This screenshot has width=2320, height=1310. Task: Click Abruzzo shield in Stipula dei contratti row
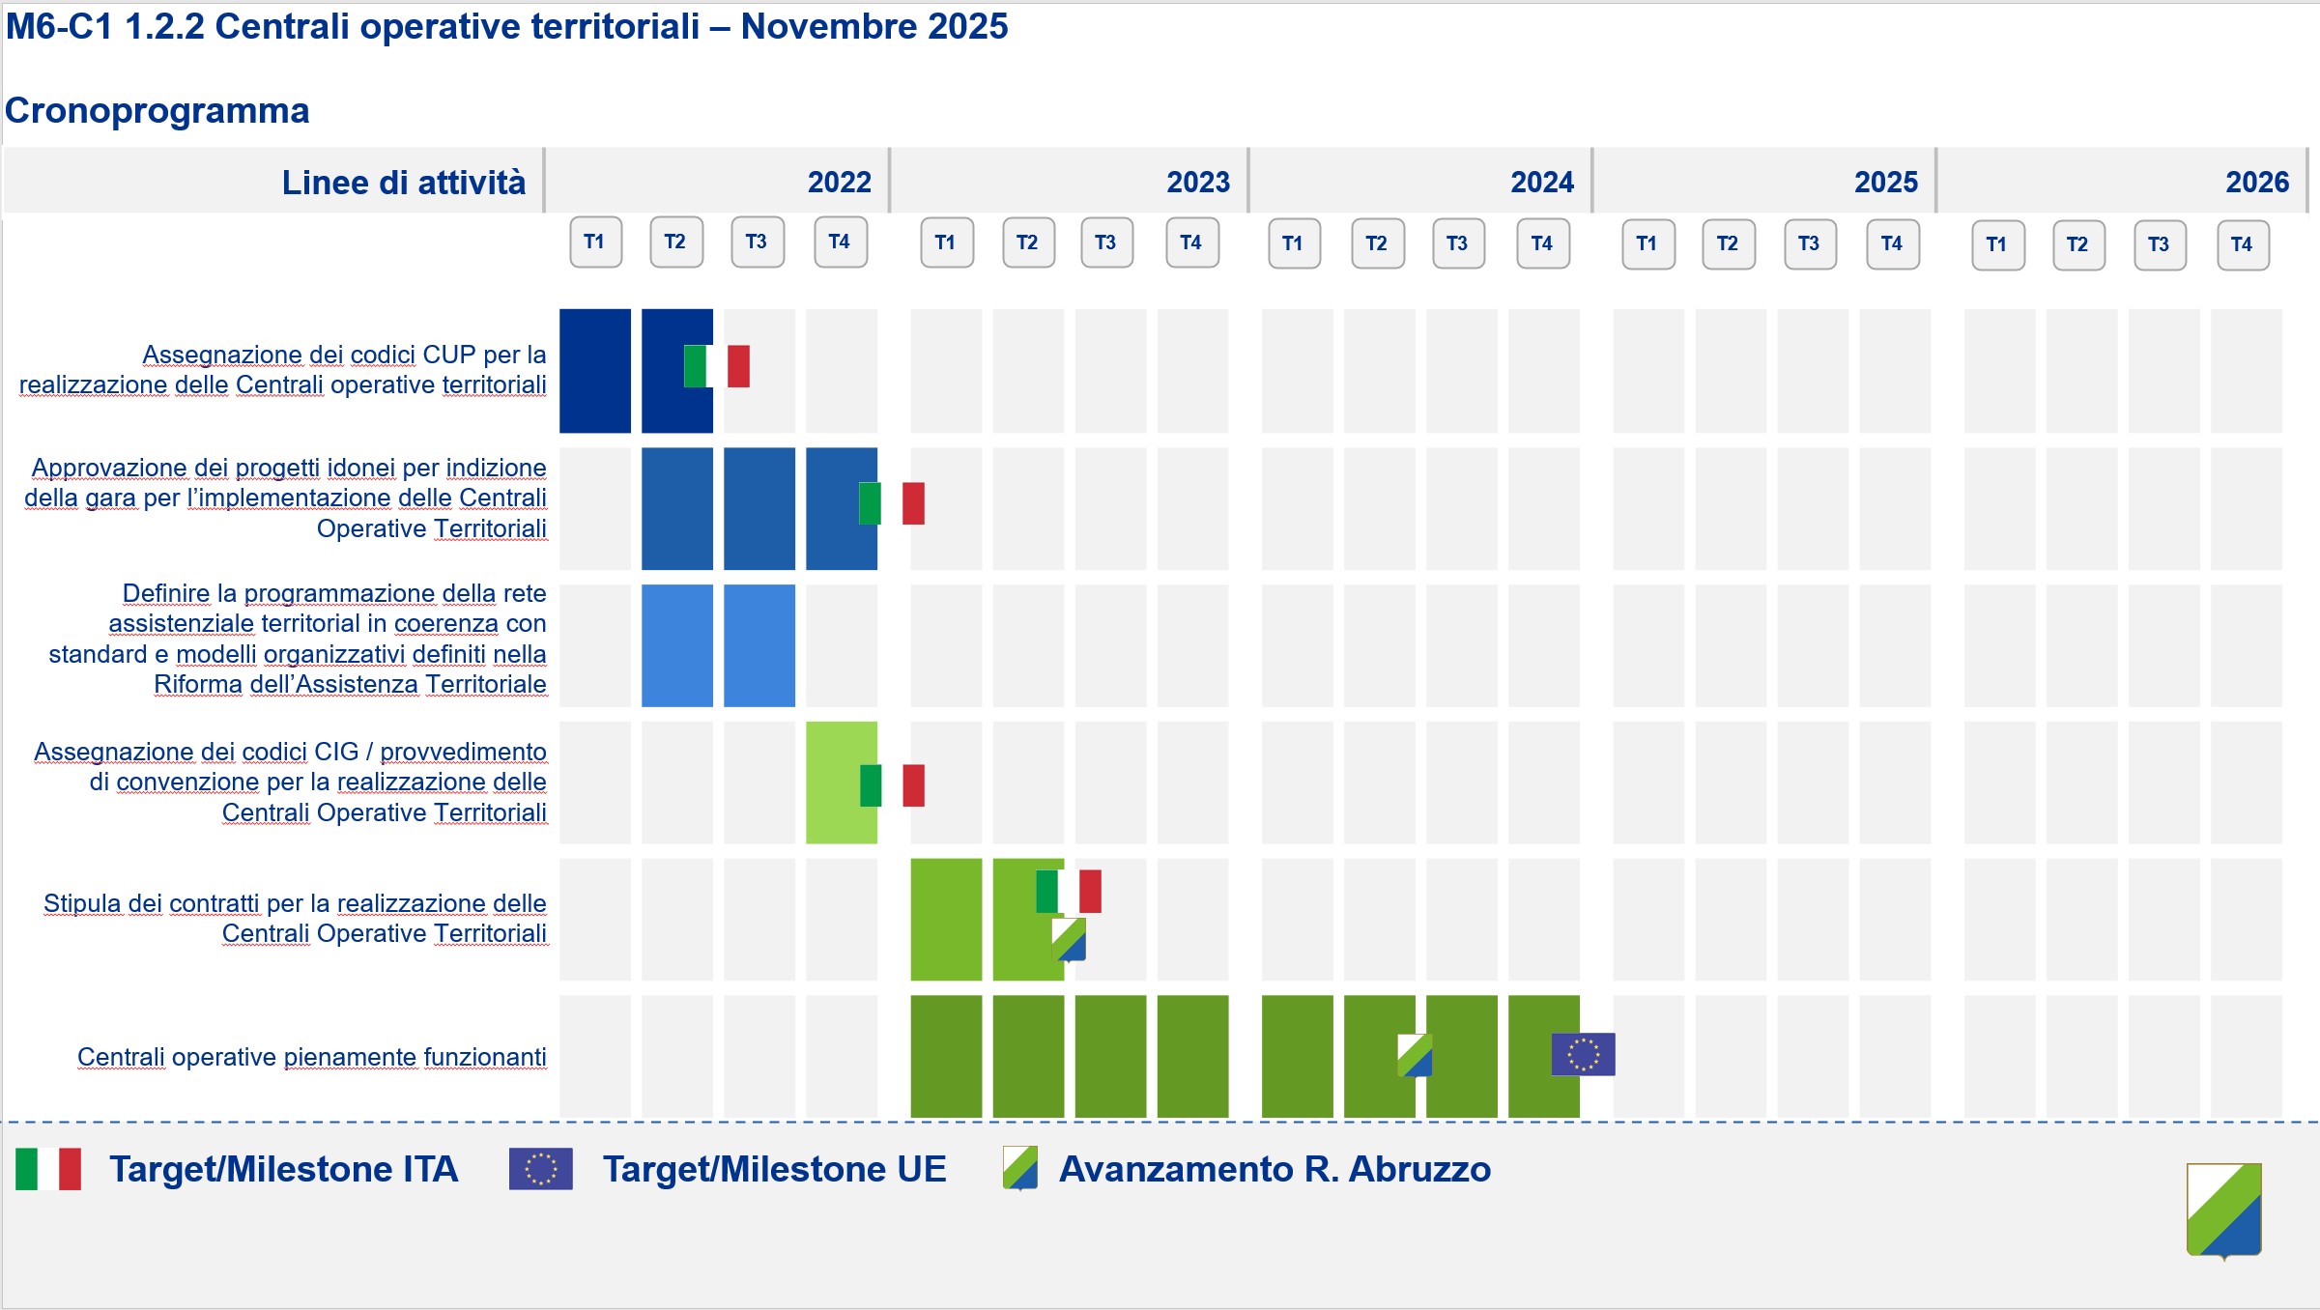[1069, 939]
